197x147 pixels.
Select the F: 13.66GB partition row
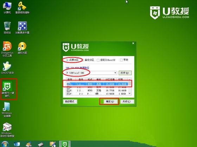pos(97,94)
